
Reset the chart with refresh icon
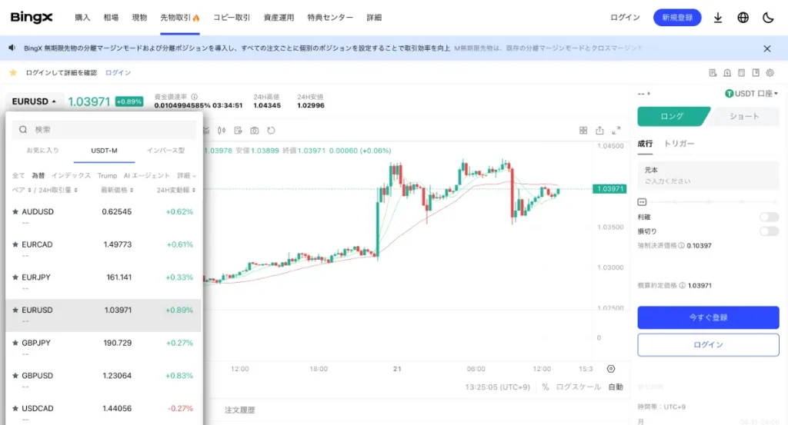click(x=271, y=131)
